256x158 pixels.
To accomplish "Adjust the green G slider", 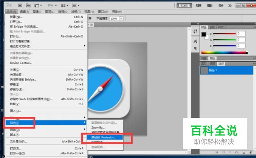I will pos(225,40).
